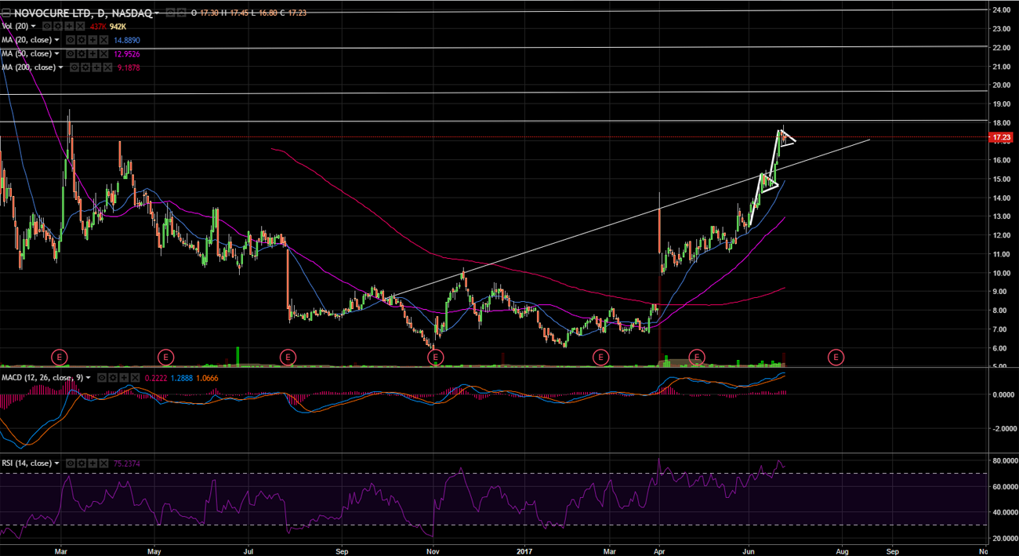Screen dimensions: 1019x556
Task: Expand the MA (200, close) dropdown arrow
Action: click(61, 67)
